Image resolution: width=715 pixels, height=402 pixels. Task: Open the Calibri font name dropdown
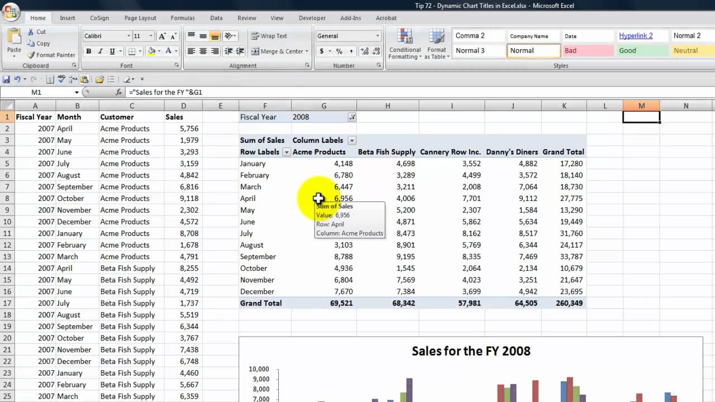click(127, 36)
